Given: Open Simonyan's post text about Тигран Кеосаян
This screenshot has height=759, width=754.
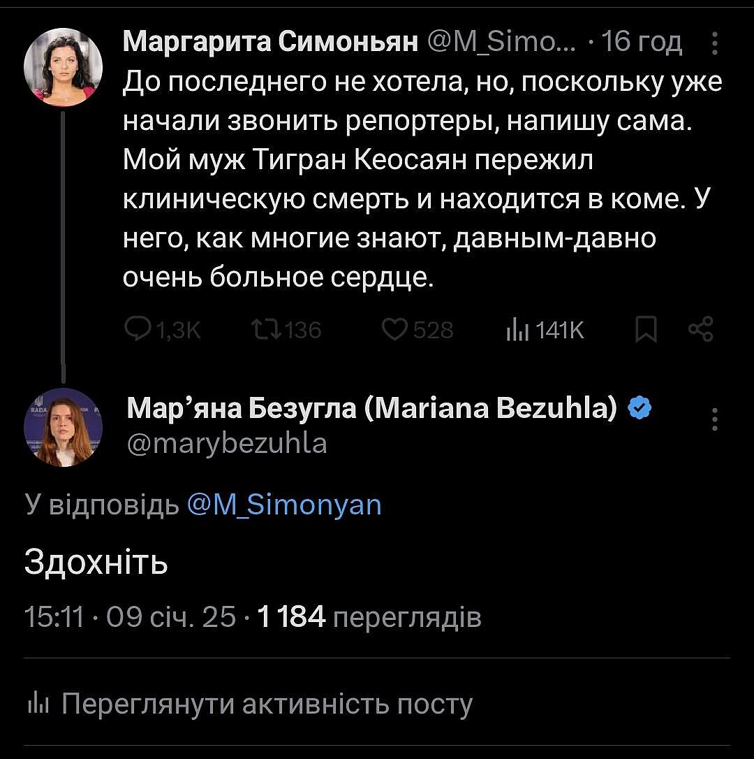Looking at the screenshot, I should tap(419, 180).
